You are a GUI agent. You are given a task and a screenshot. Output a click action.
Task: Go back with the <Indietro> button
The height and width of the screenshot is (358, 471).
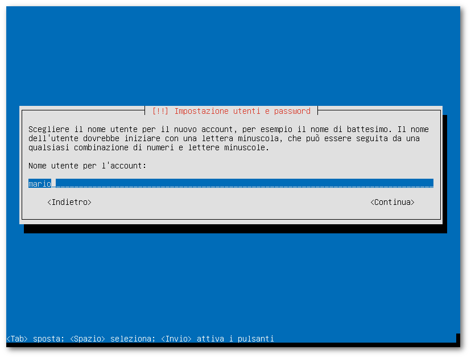pos(69,202)
